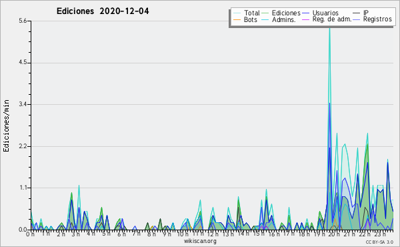Click the chart title 'Ediciones 2020-12-04'
The image size is (400, 247).
click(103, 11)
